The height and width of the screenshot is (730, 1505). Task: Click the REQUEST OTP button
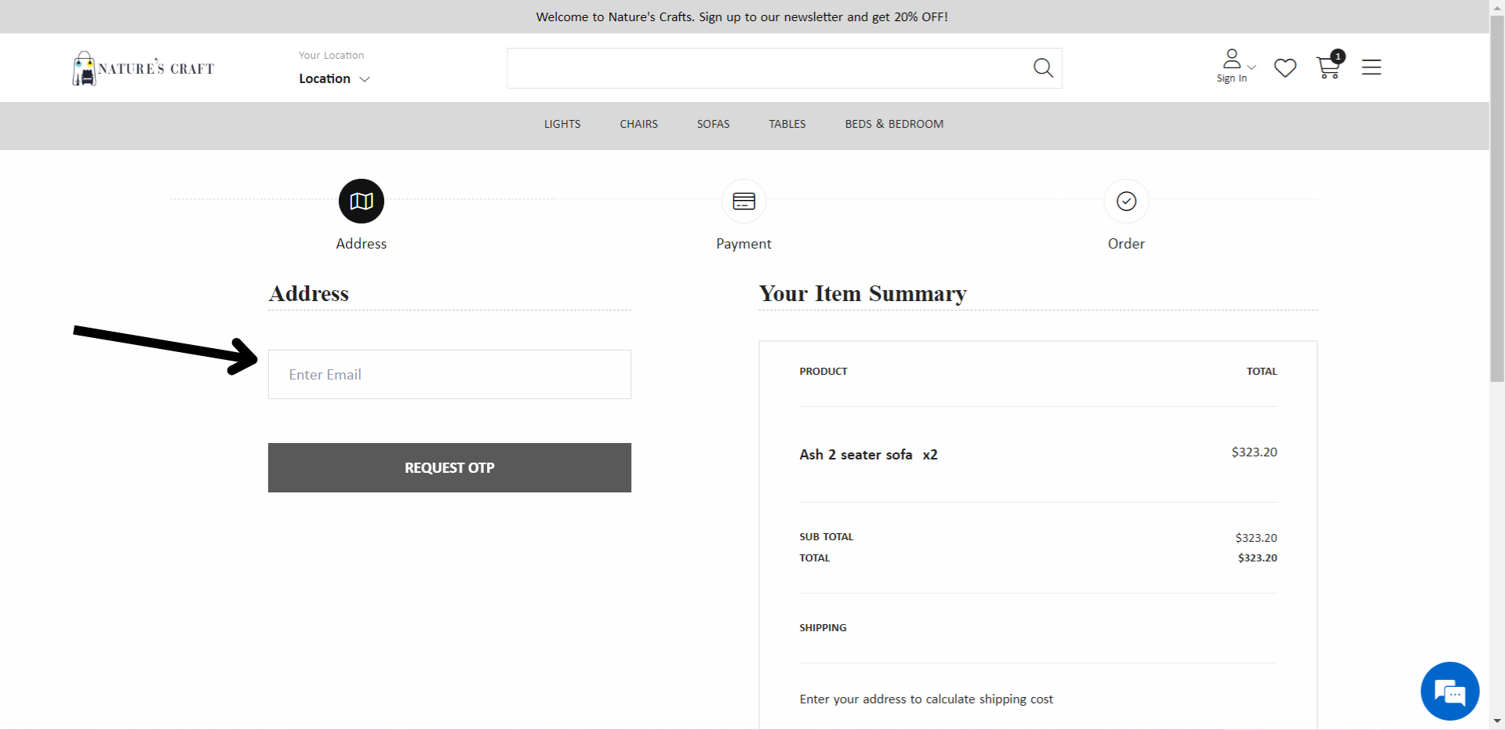449,467
